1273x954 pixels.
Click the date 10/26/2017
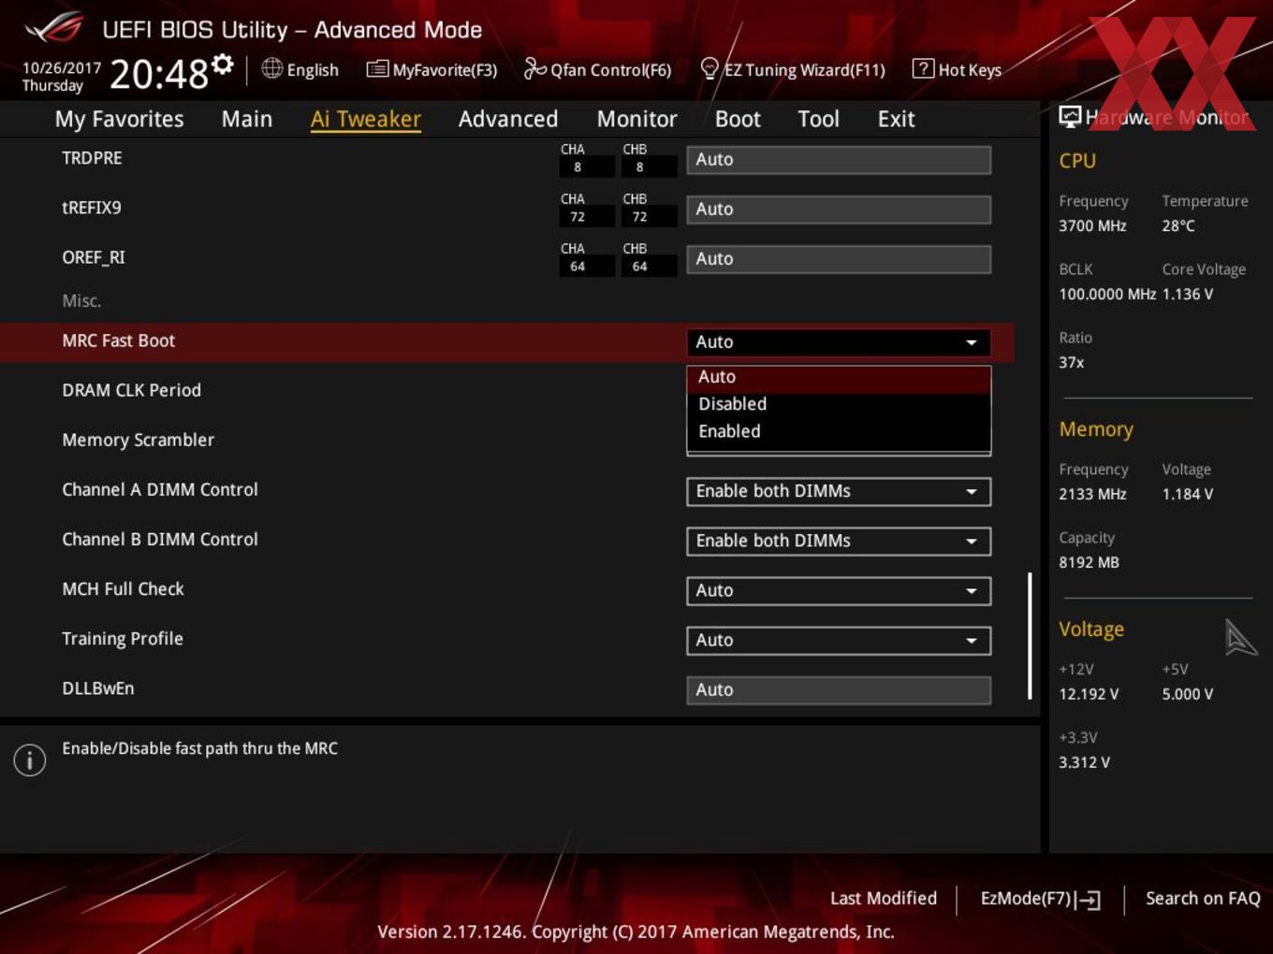(x=62, y=67)
